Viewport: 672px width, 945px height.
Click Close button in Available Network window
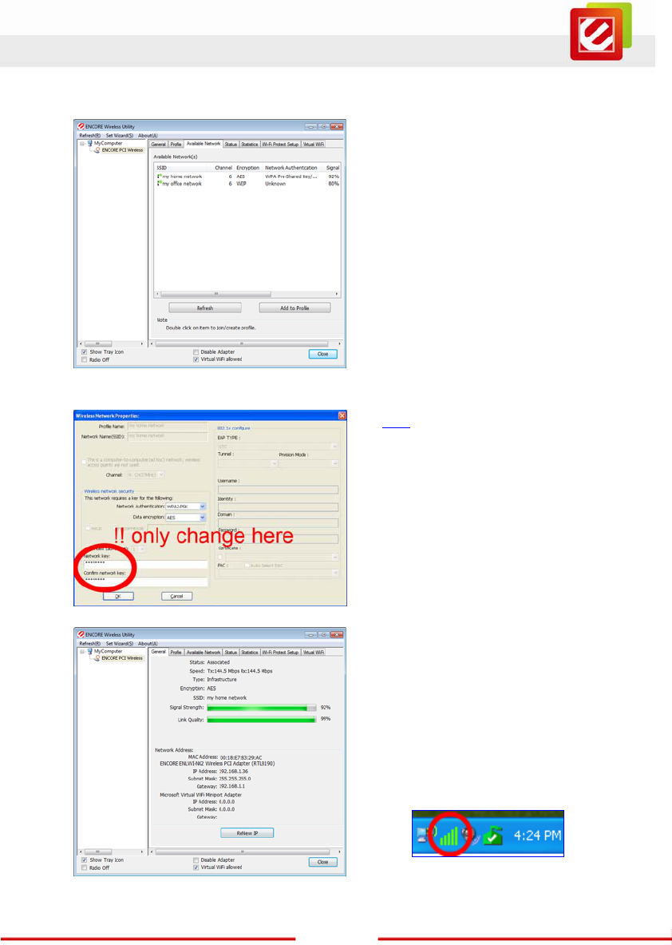pyautogui.click(x=322, y=355)
